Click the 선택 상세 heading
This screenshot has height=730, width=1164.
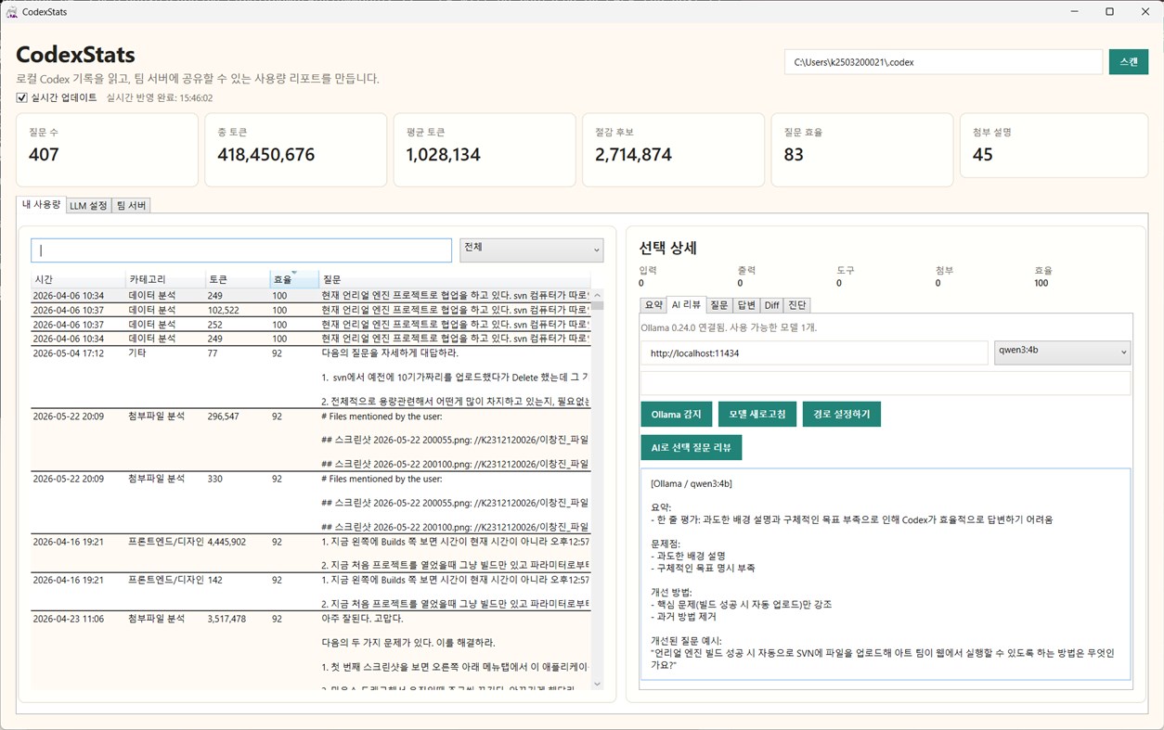pos(667,248)
